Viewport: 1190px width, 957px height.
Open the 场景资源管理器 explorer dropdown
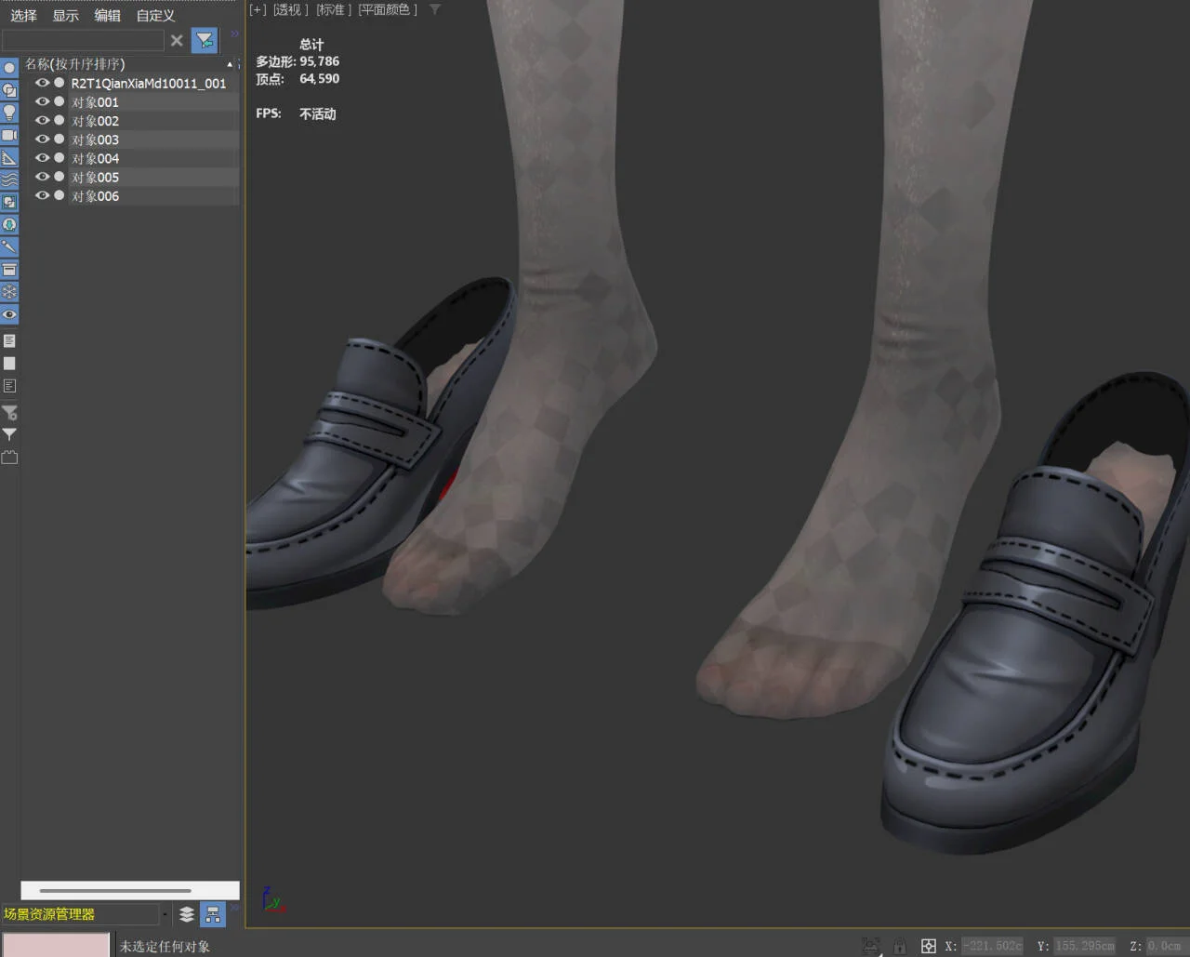point(165,914)
